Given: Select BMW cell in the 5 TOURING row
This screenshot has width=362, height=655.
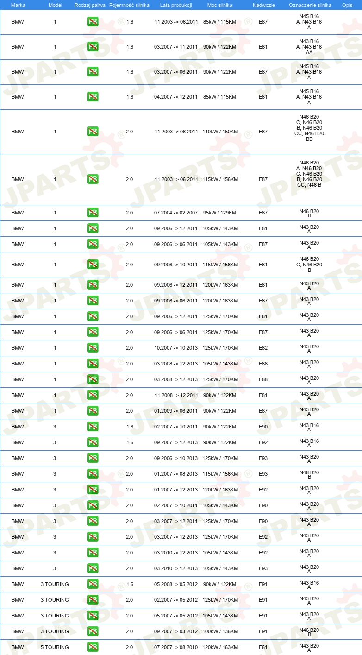Looking at the screenshot, I should click(18, 647).
